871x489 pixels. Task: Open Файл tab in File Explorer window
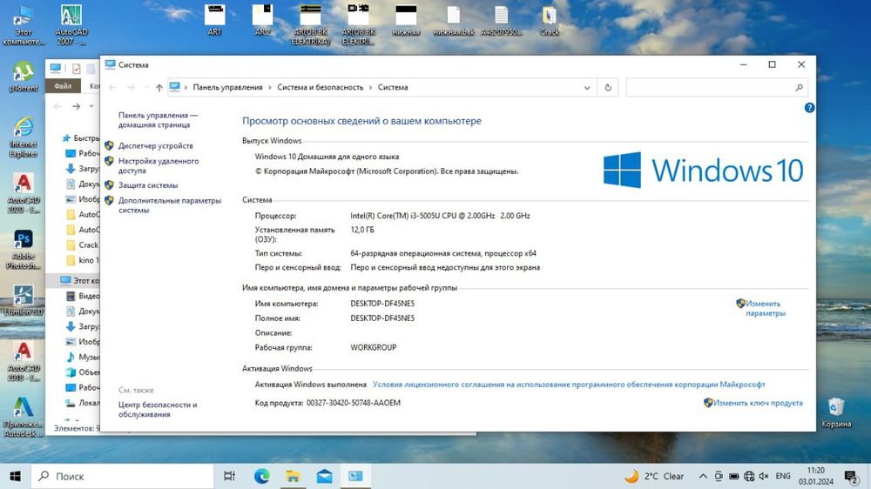pos(63,86)
